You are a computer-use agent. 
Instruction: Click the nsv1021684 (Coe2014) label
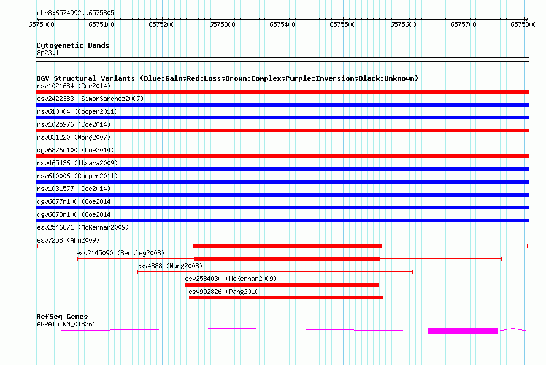click(x=74, y=86)
